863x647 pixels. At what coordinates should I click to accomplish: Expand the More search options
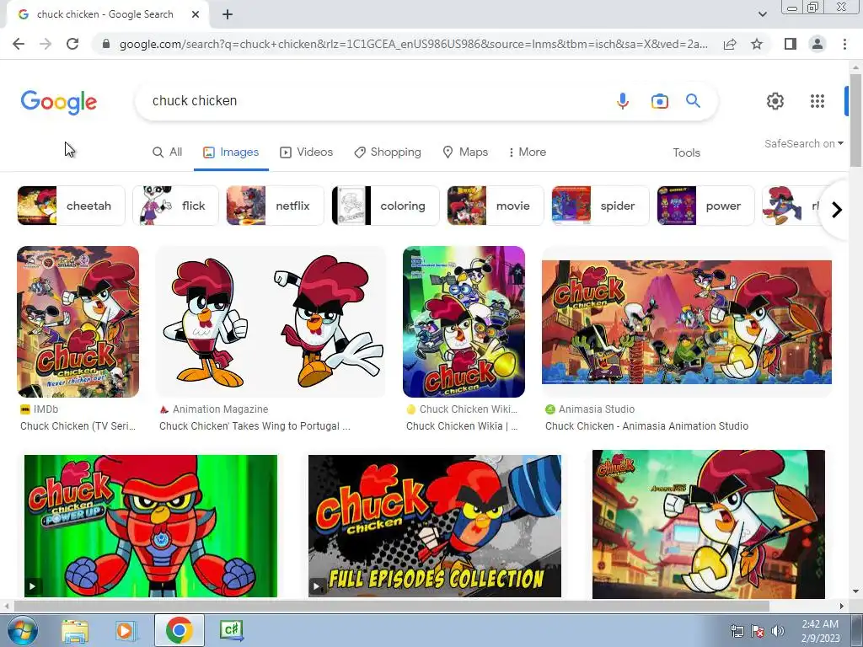pos(528,152)
